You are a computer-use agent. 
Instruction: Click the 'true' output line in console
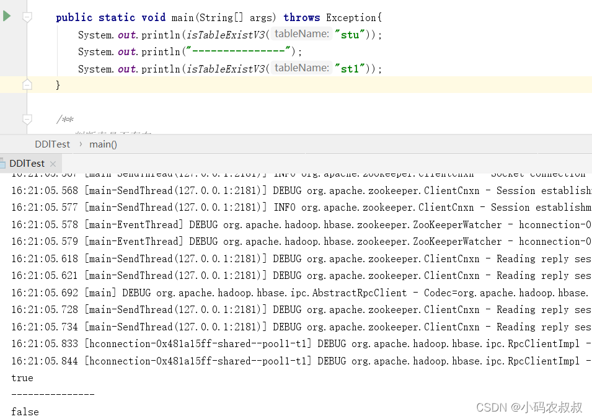point(22,378)
